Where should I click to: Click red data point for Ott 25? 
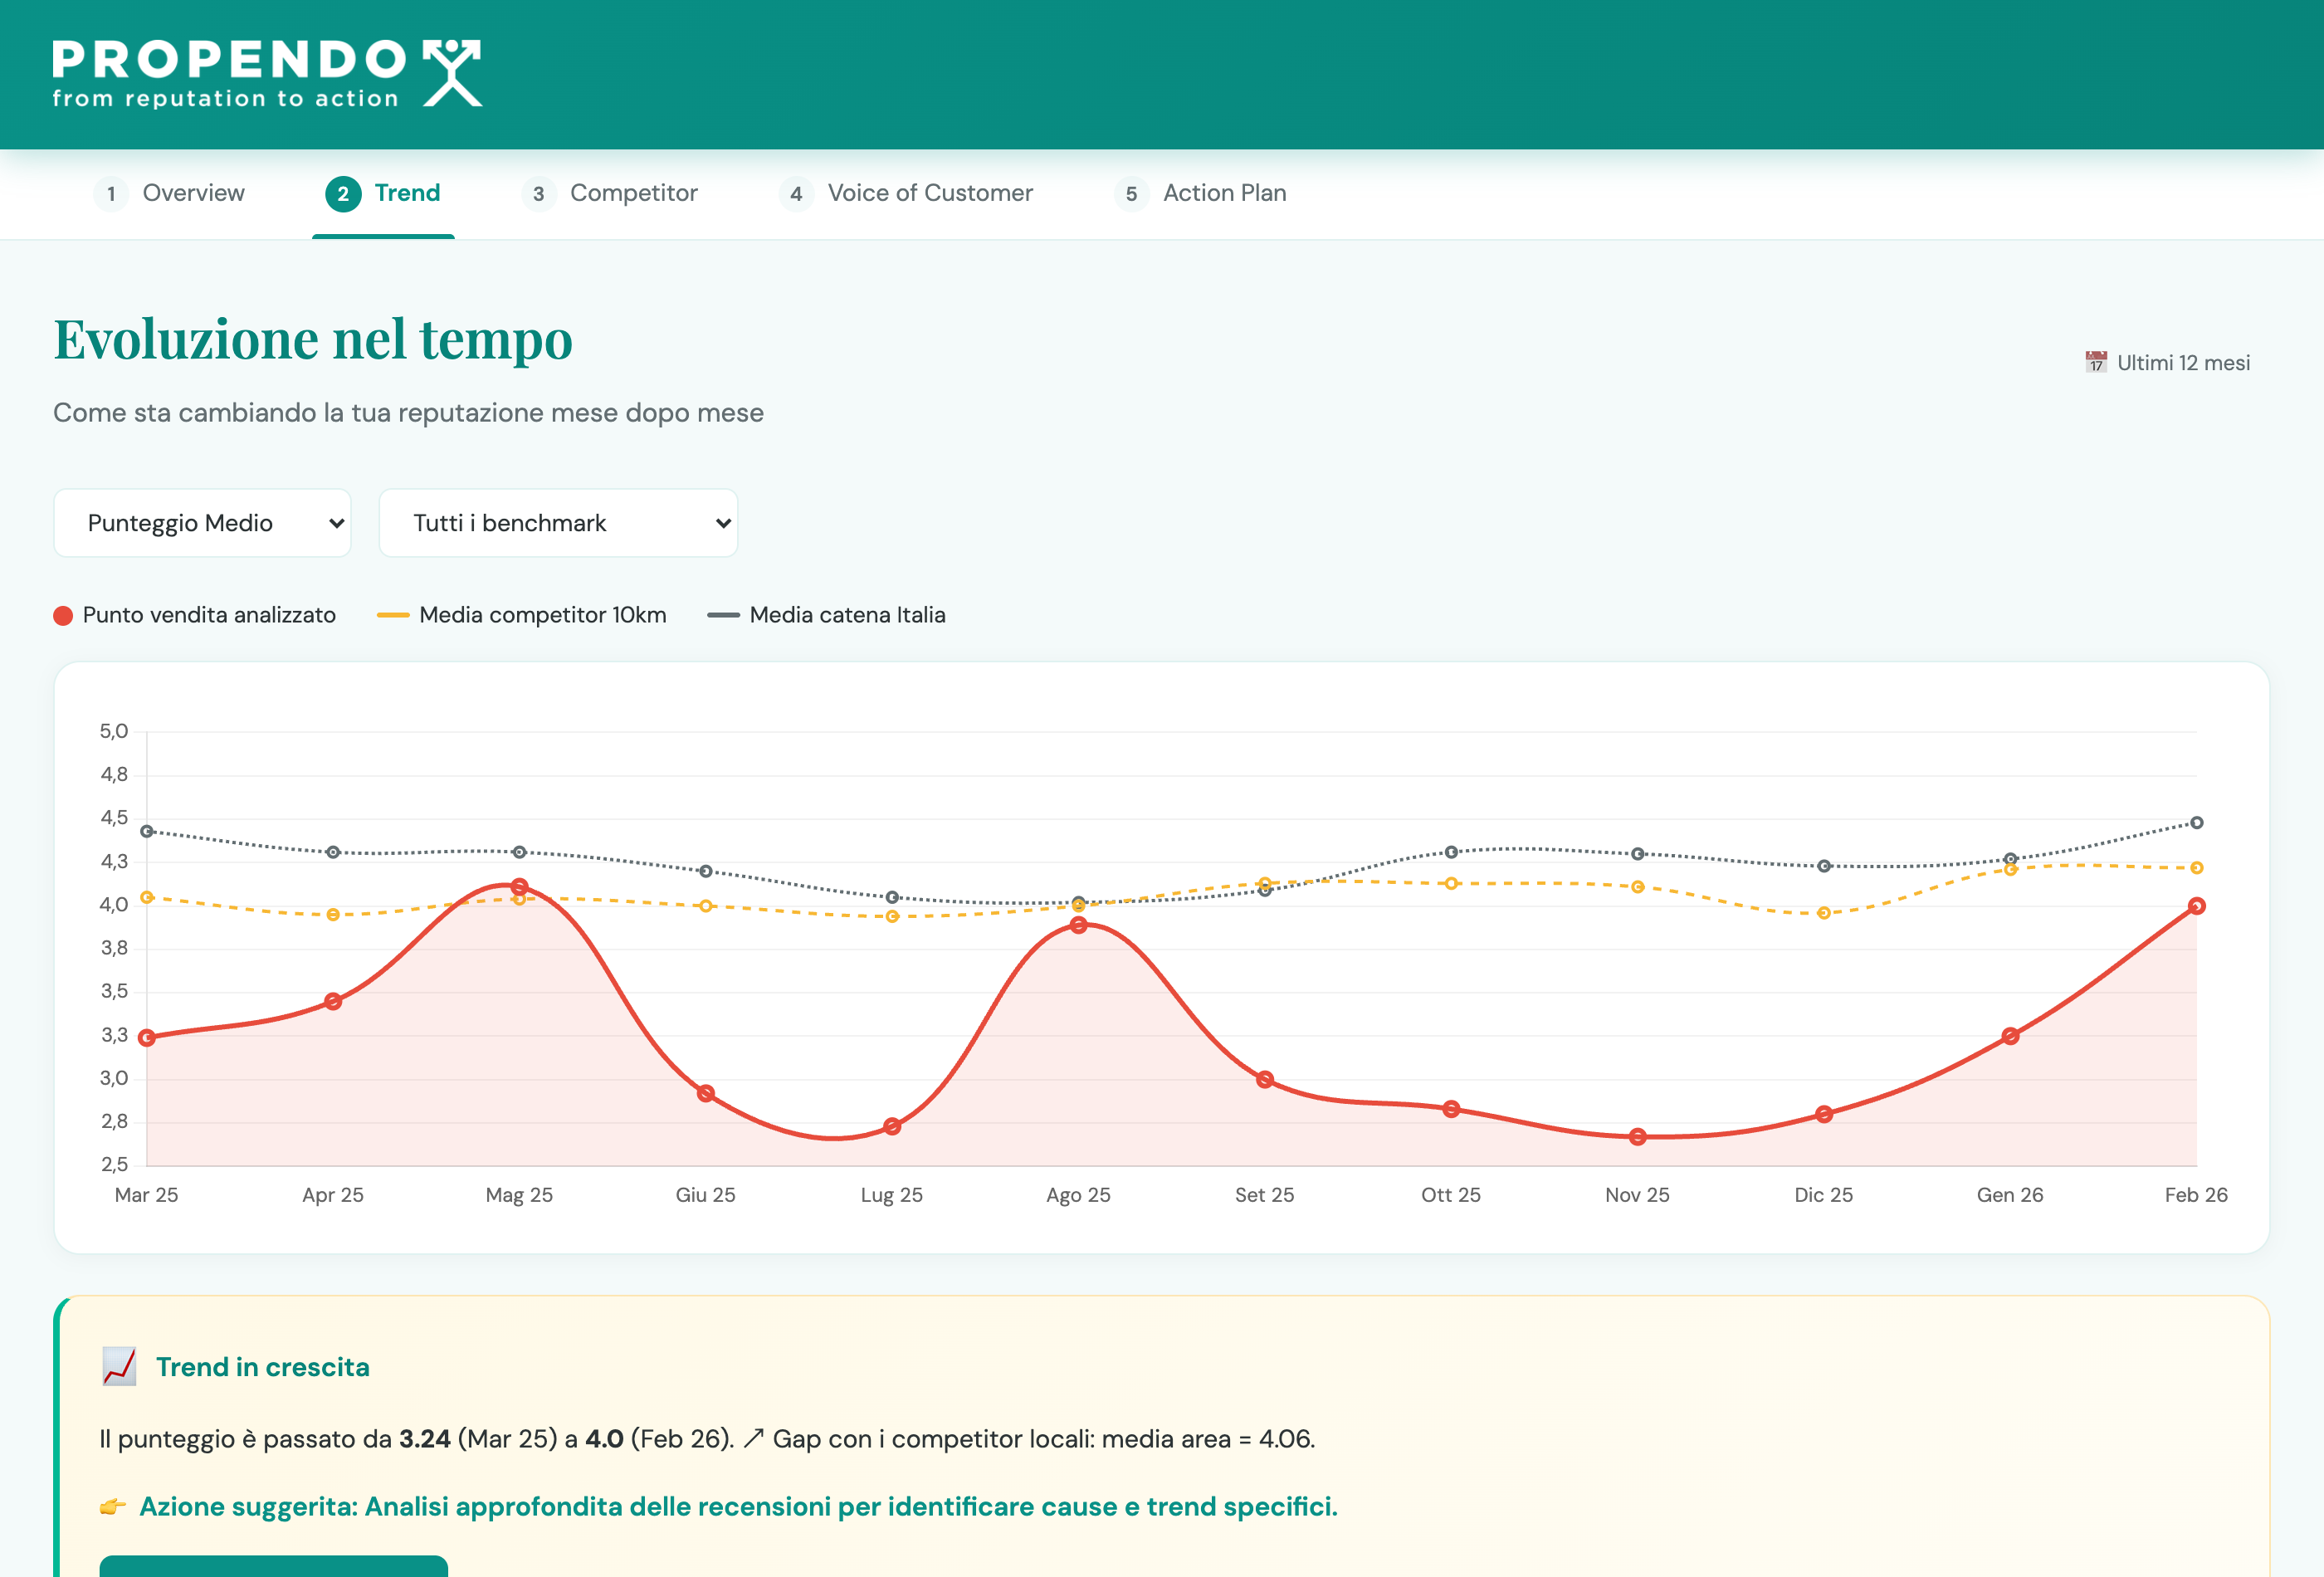click(x=1451, y=1108)
